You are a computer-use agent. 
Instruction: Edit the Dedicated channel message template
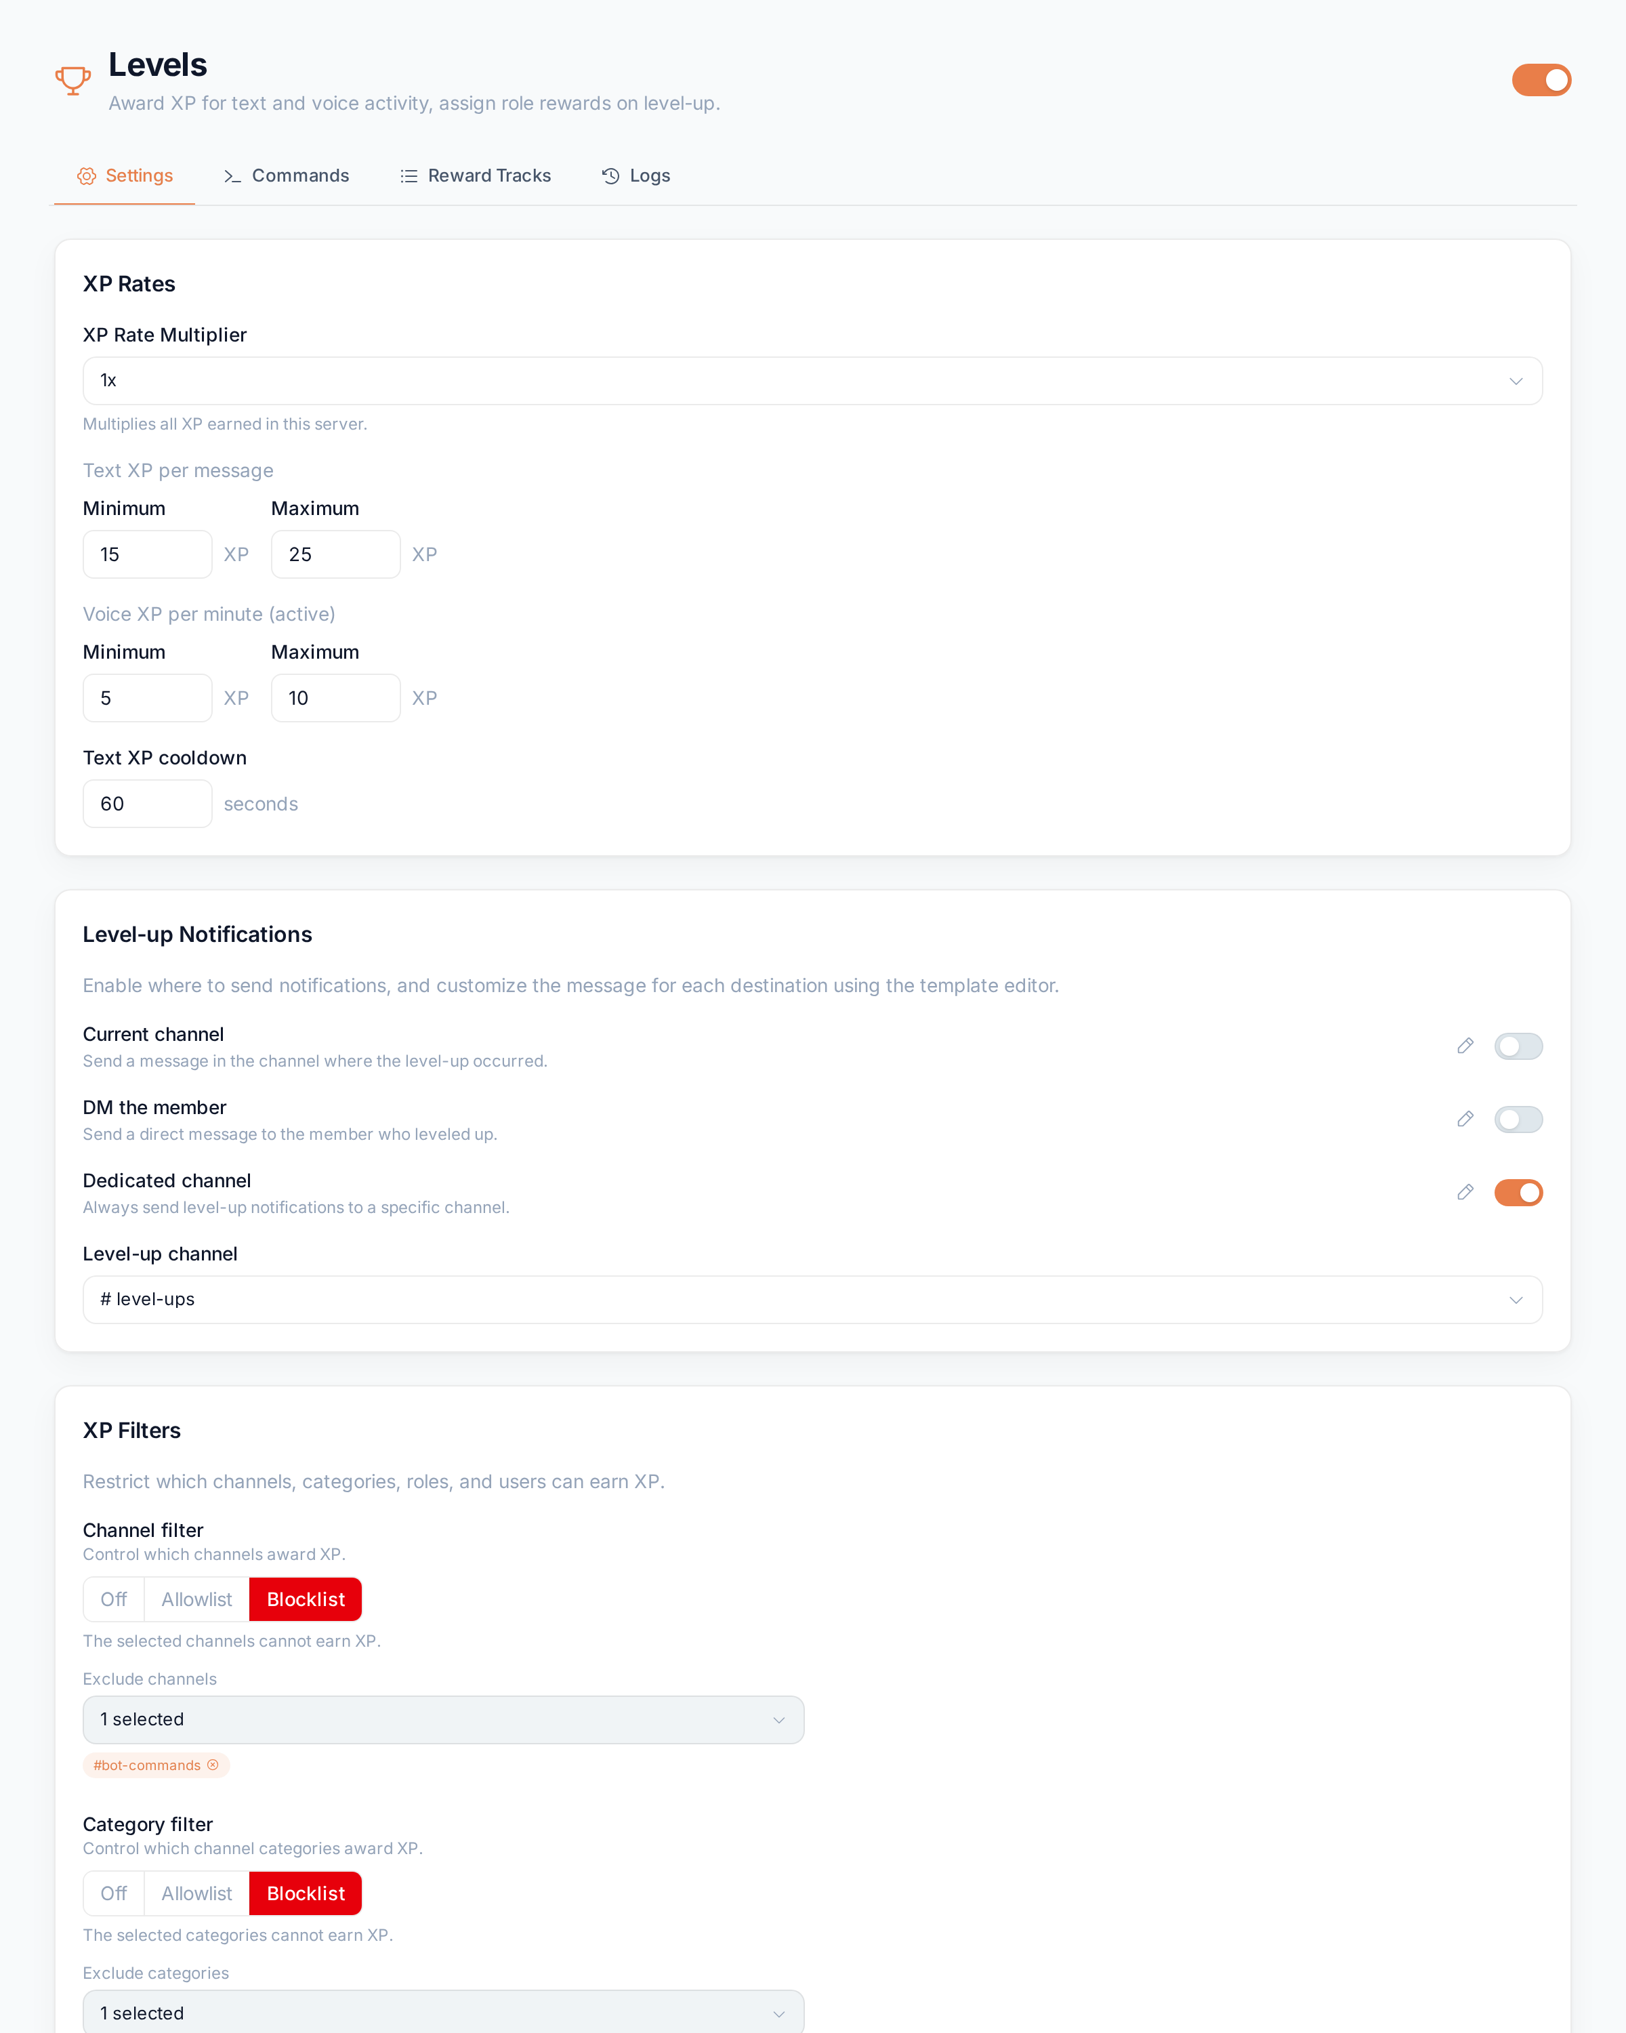1465,1193
